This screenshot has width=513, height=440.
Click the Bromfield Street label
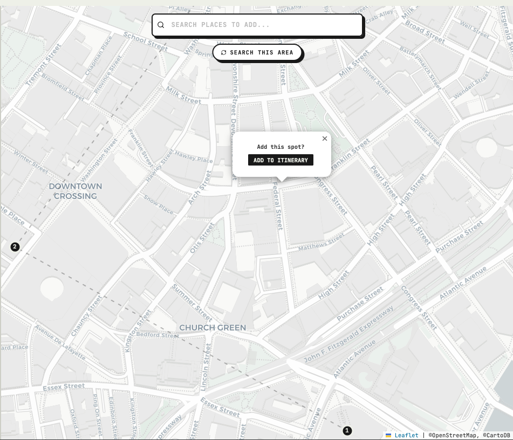coord(63,87)
